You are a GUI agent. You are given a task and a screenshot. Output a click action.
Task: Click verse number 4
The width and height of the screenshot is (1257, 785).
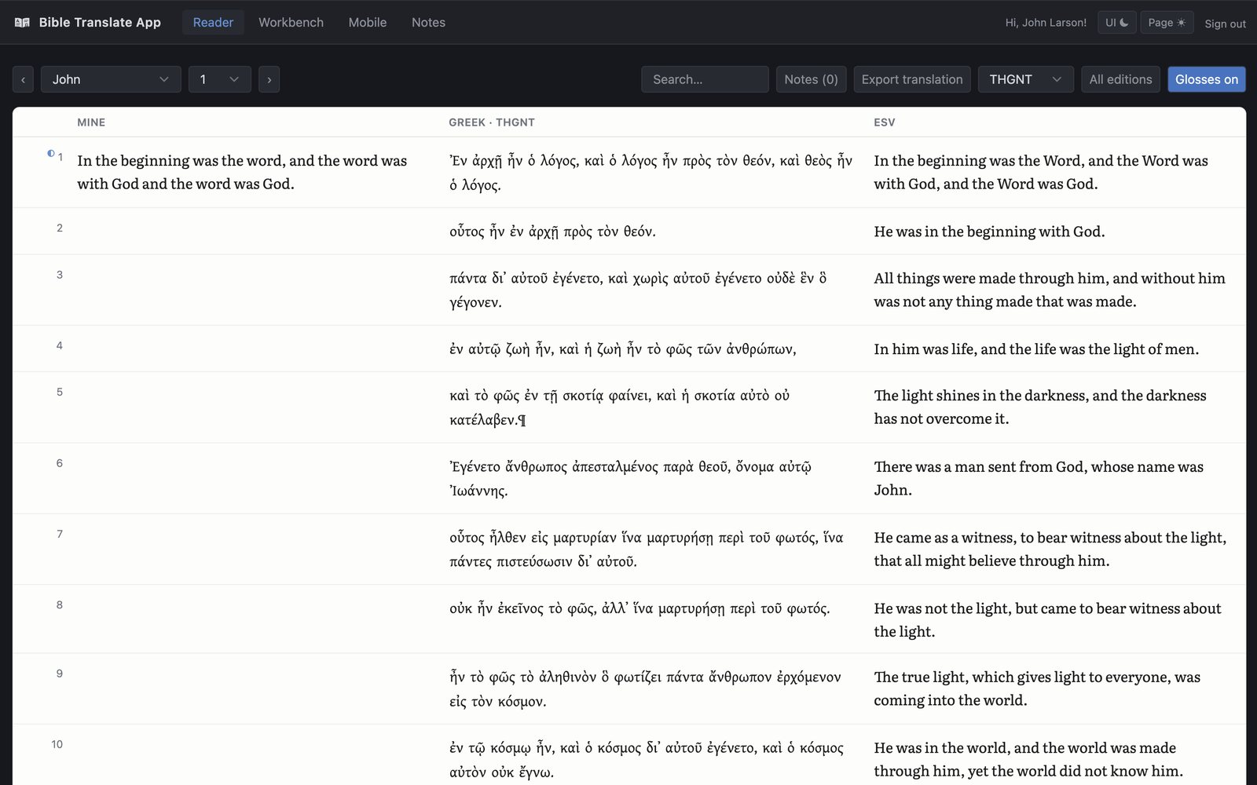[60, 345]
